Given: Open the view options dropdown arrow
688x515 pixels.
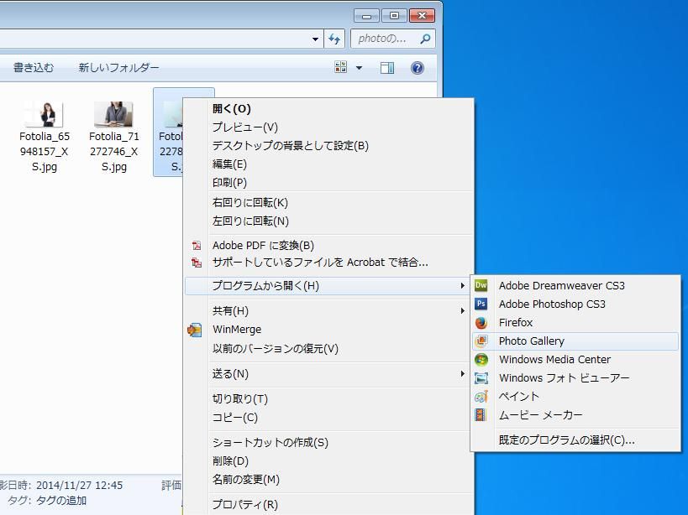Looking at the screenshot, I should pos(360,68).
